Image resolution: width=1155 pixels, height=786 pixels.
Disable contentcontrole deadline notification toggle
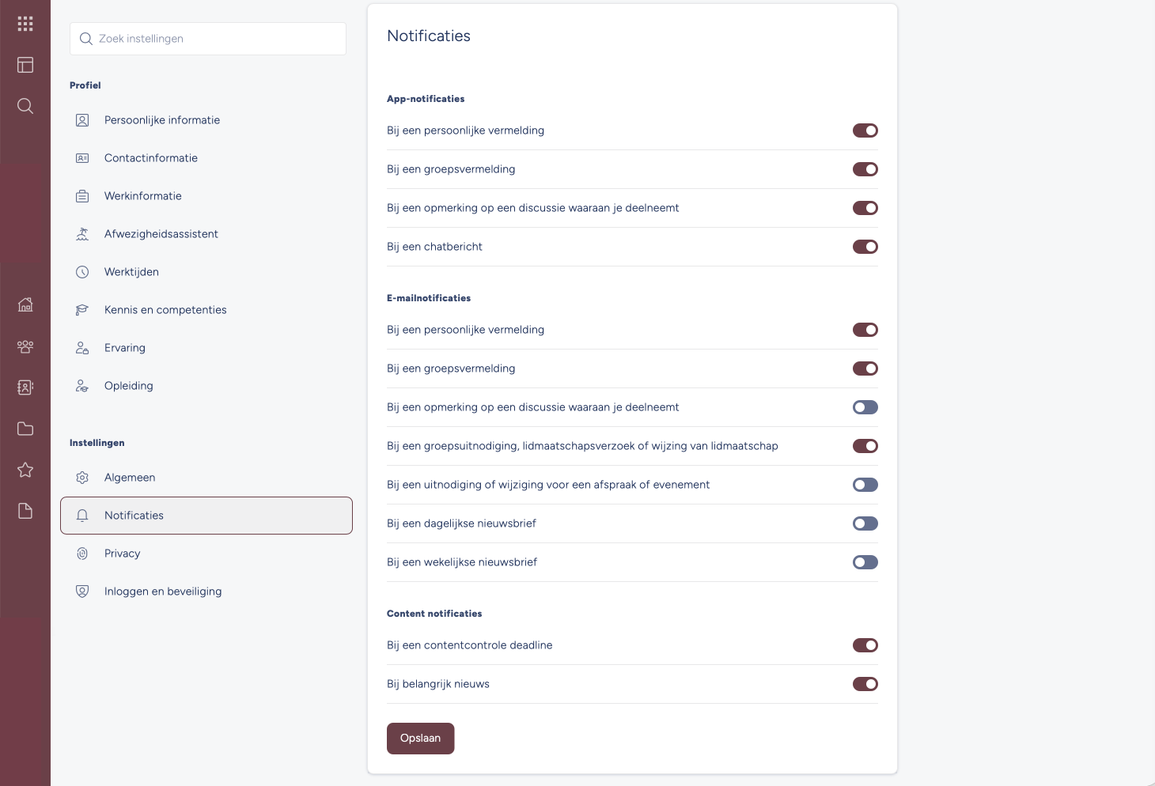click(865, 645)
